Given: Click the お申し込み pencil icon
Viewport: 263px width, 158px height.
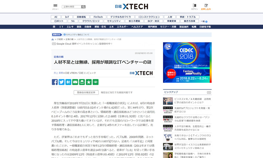Looking at the screenshot, I should 206,6.
